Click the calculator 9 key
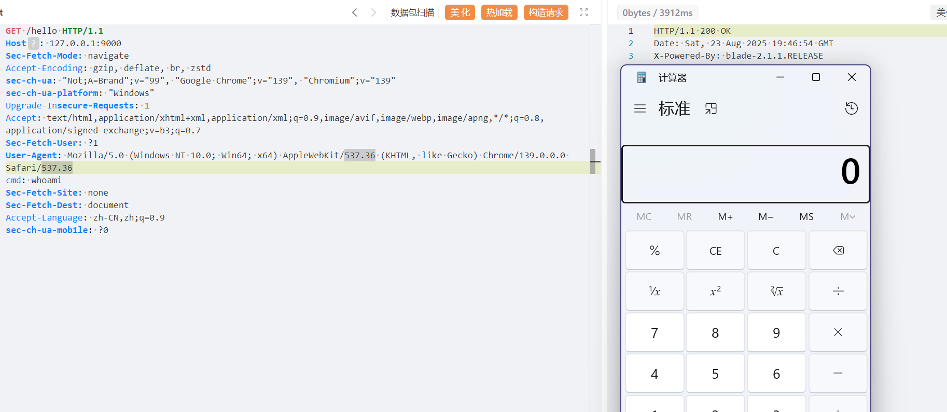Screen dimensions: 947x412 coord(776,333)
